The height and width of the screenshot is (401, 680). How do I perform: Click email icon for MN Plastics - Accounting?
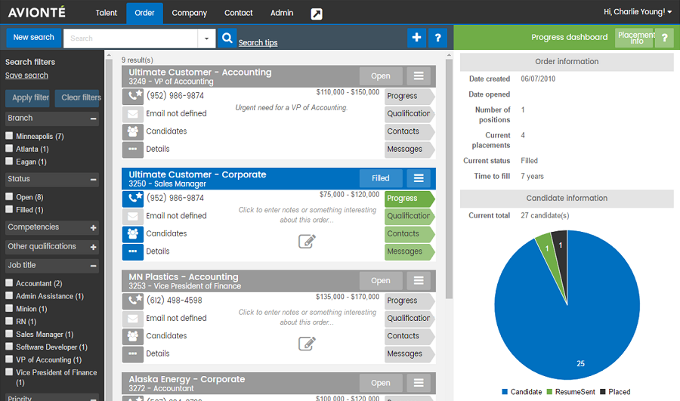tap(133, 318)
